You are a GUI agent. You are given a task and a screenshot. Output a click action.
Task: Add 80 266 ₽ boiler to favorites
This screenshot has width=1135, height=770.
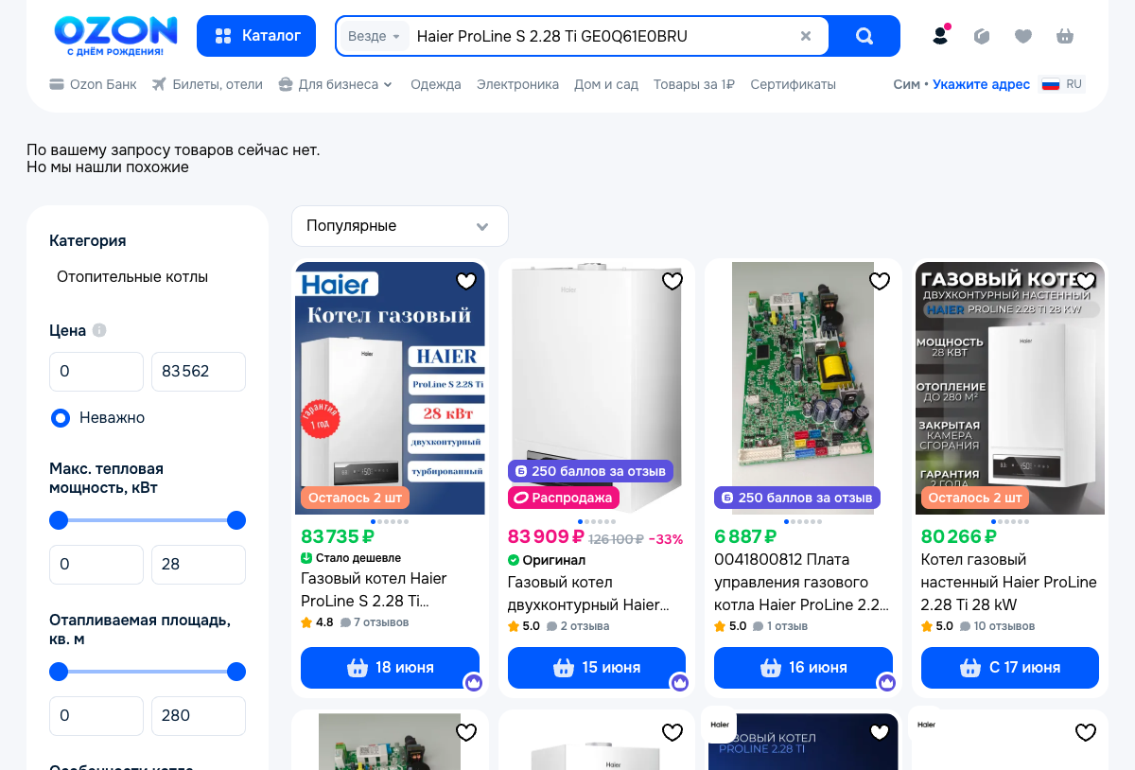point(1086,281)
